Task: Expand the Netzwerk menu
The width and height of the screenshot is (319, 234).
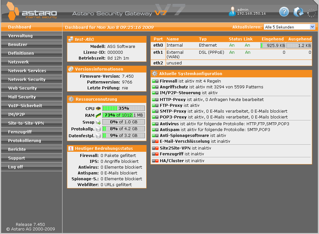Action: 31,62
